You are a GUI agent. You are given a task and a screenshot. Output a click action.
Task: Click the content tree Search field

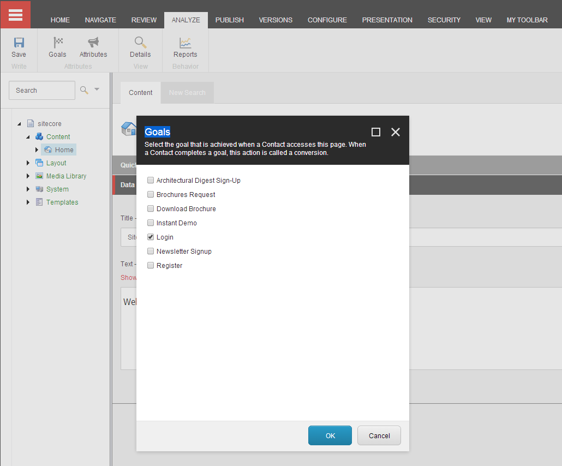tap(41, 91)
